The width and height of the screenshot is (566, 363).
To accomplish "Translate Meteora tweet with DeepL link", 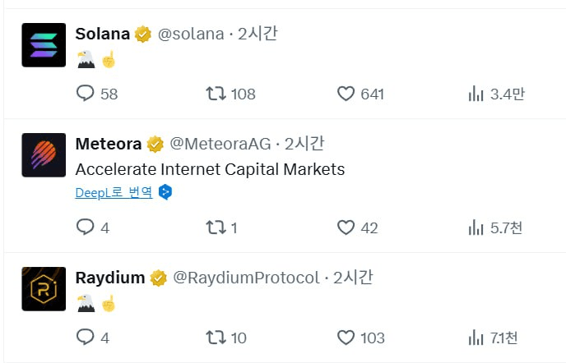I will 114,192.
